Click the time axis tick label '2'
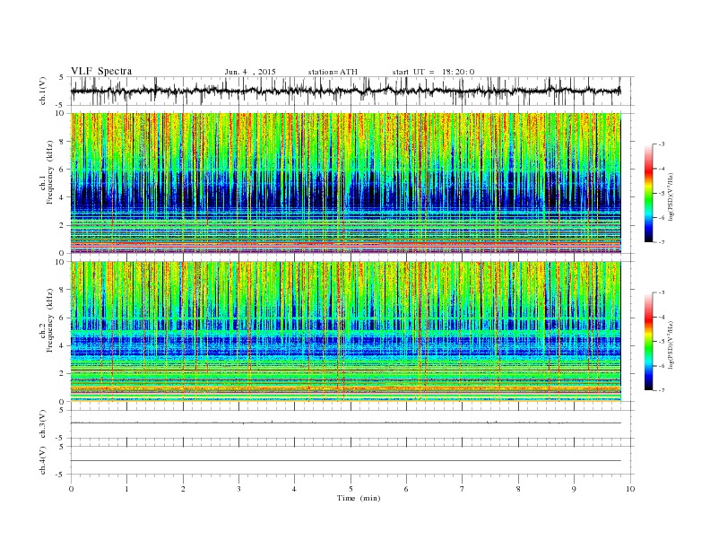The height and width of the screenshot is (549, 710). 183,489
